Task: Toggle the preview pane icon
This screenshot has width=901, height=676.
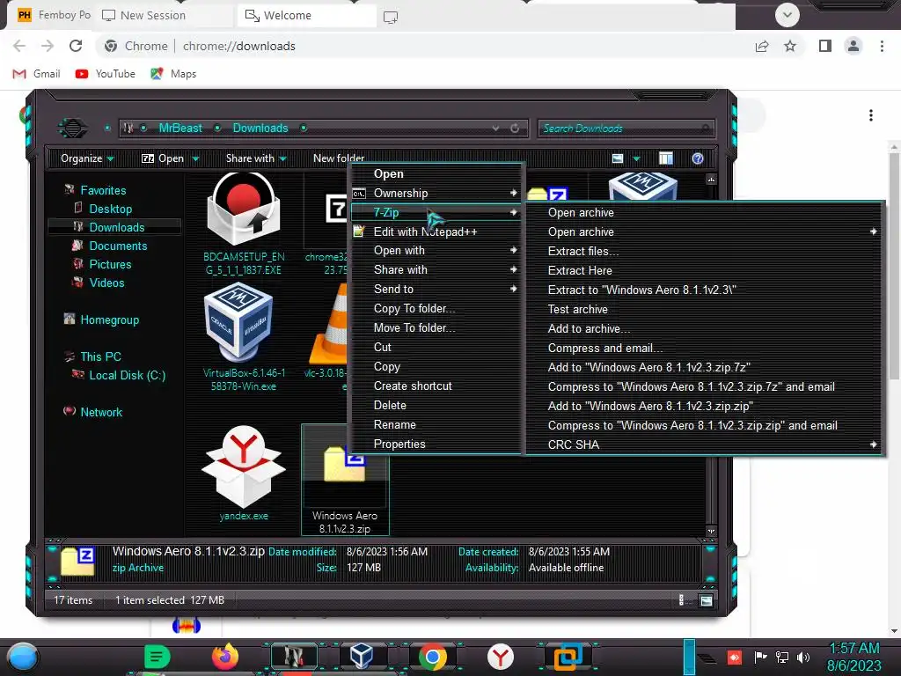Action: (x=665, y=158)
